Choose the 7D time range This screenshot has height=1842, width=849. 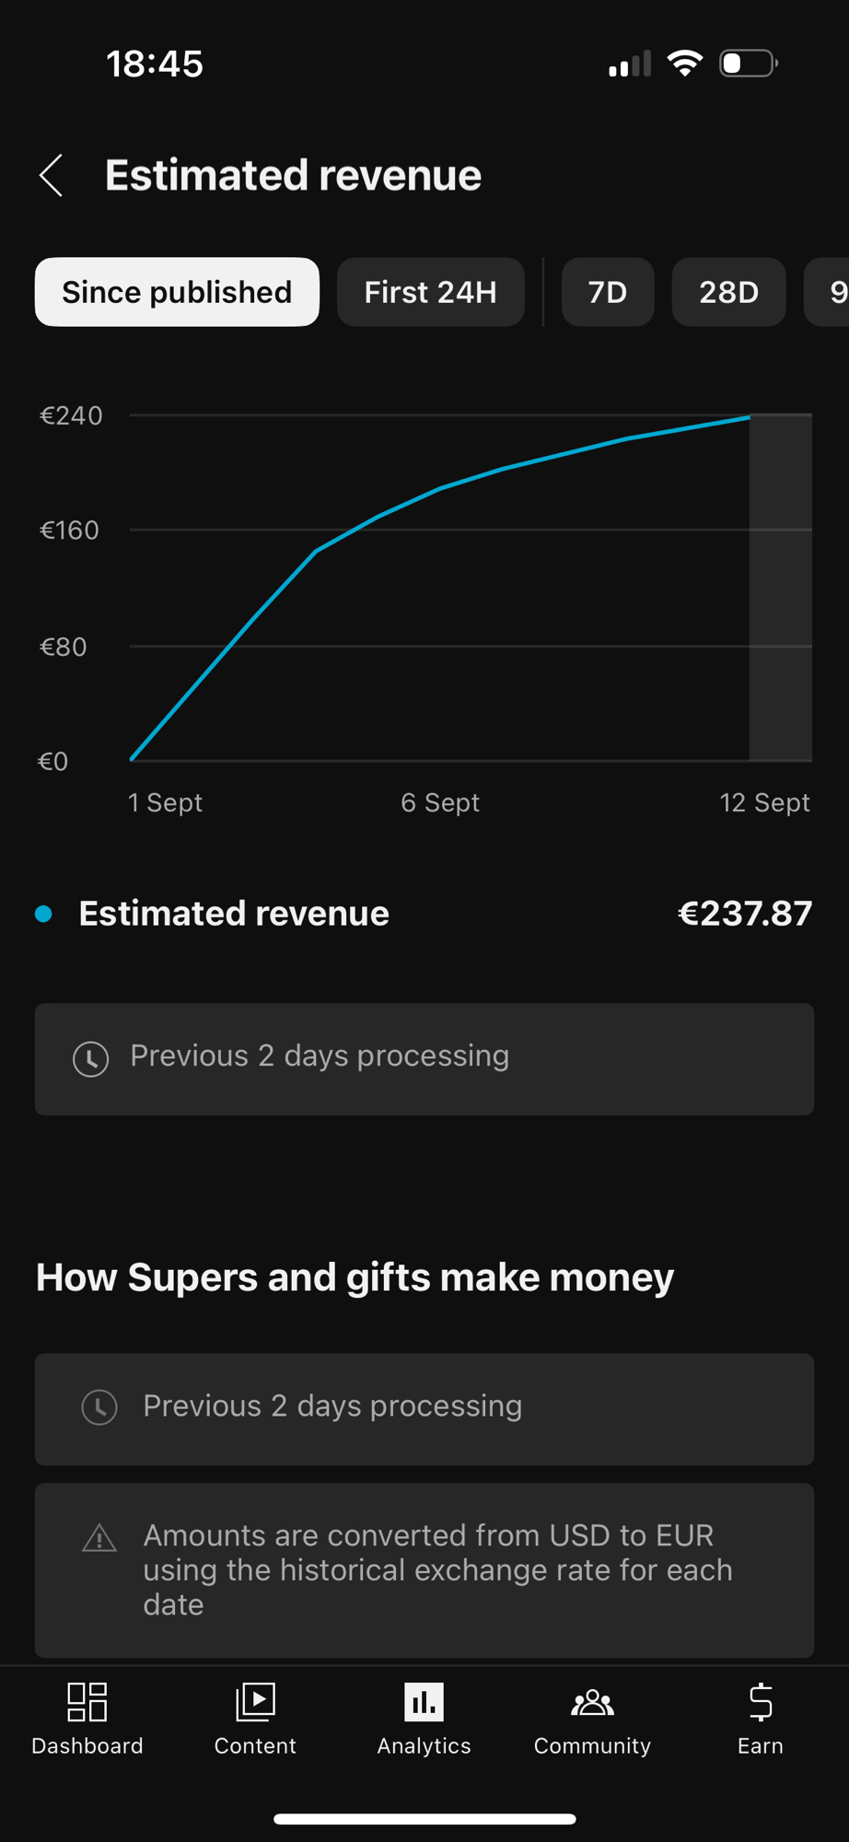608,292
